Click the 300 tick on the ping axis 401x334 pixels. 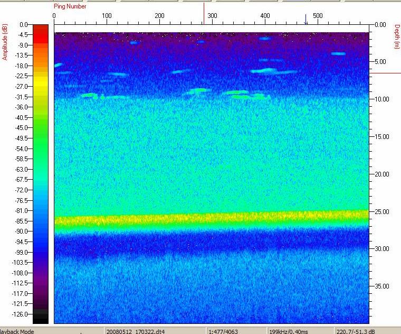pos(212,16)
